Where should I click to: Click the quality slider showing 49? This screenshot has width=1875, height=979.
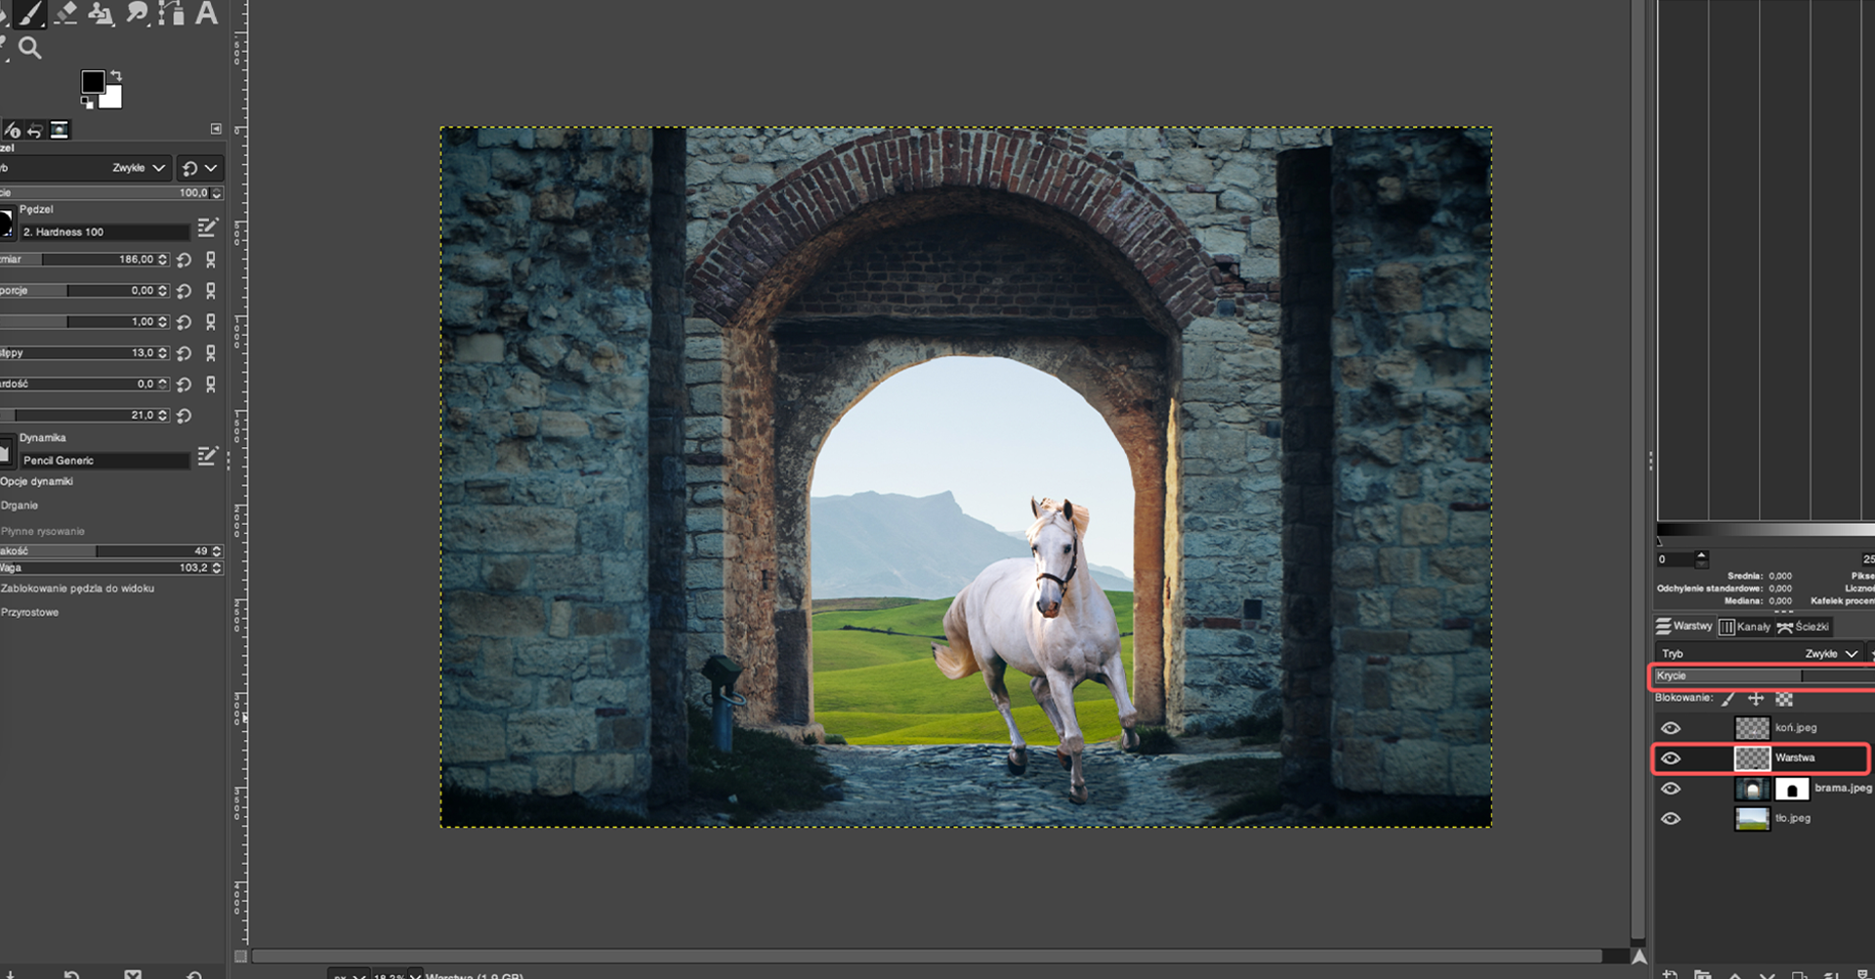pos(111,551)
